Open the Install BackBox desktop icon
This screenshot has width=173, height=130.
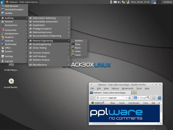(11, 83)
